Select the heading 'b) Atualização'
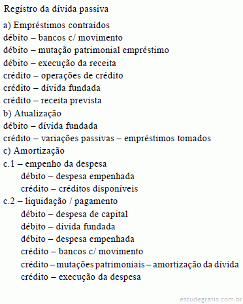This screenshot has width=243, height=304. [32, 114]
